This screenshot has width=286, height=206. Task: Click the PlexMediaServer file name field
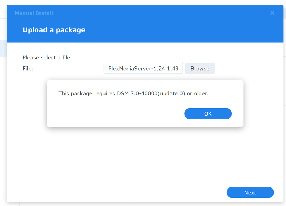tap(143, 69)
